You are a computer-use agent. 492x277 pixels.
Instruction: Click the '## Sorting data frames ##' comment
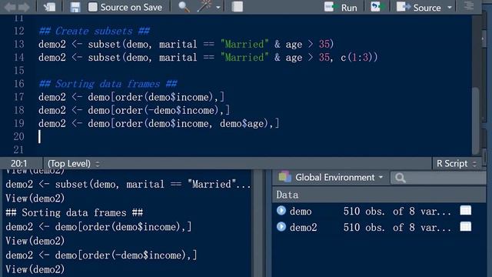tap(108, 84)
